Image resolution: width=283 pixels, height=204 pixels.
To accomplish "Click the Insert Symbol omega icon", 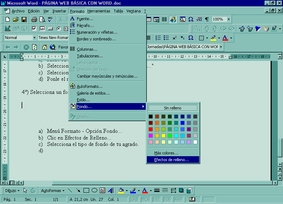I will (x=190, y=19).
